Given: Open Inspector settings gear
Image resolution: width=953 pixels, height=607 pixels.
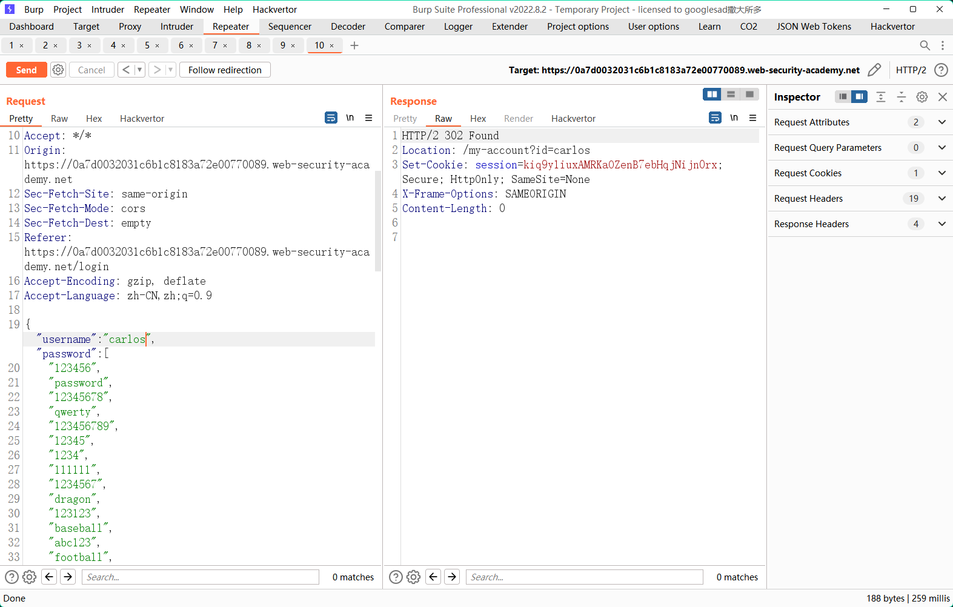Looking at the screenshot, I should pos(922,97).
